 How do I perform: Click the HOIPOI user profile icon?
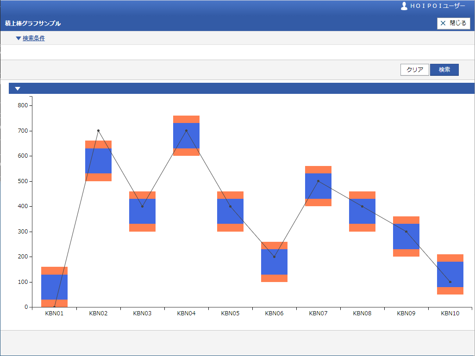[x=404, y=6]
